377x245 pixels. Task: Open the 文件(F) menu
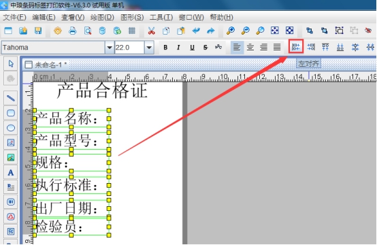pos(14,17)
